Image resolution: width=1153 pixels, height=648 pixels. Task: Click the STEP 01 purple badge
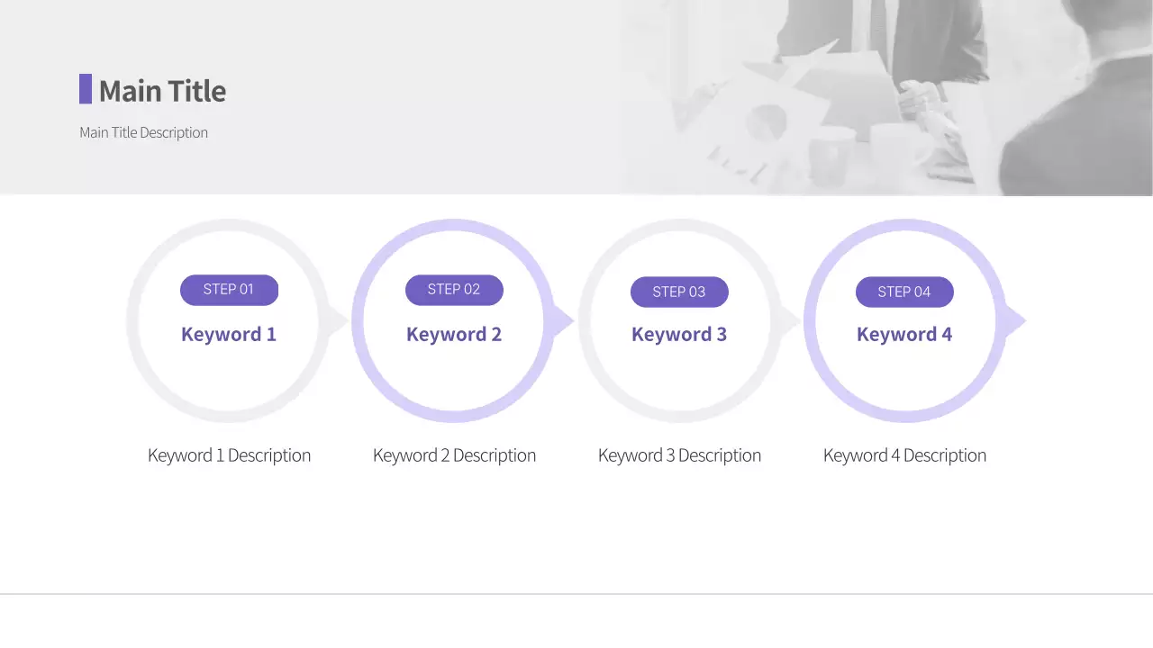coord(229,290)
